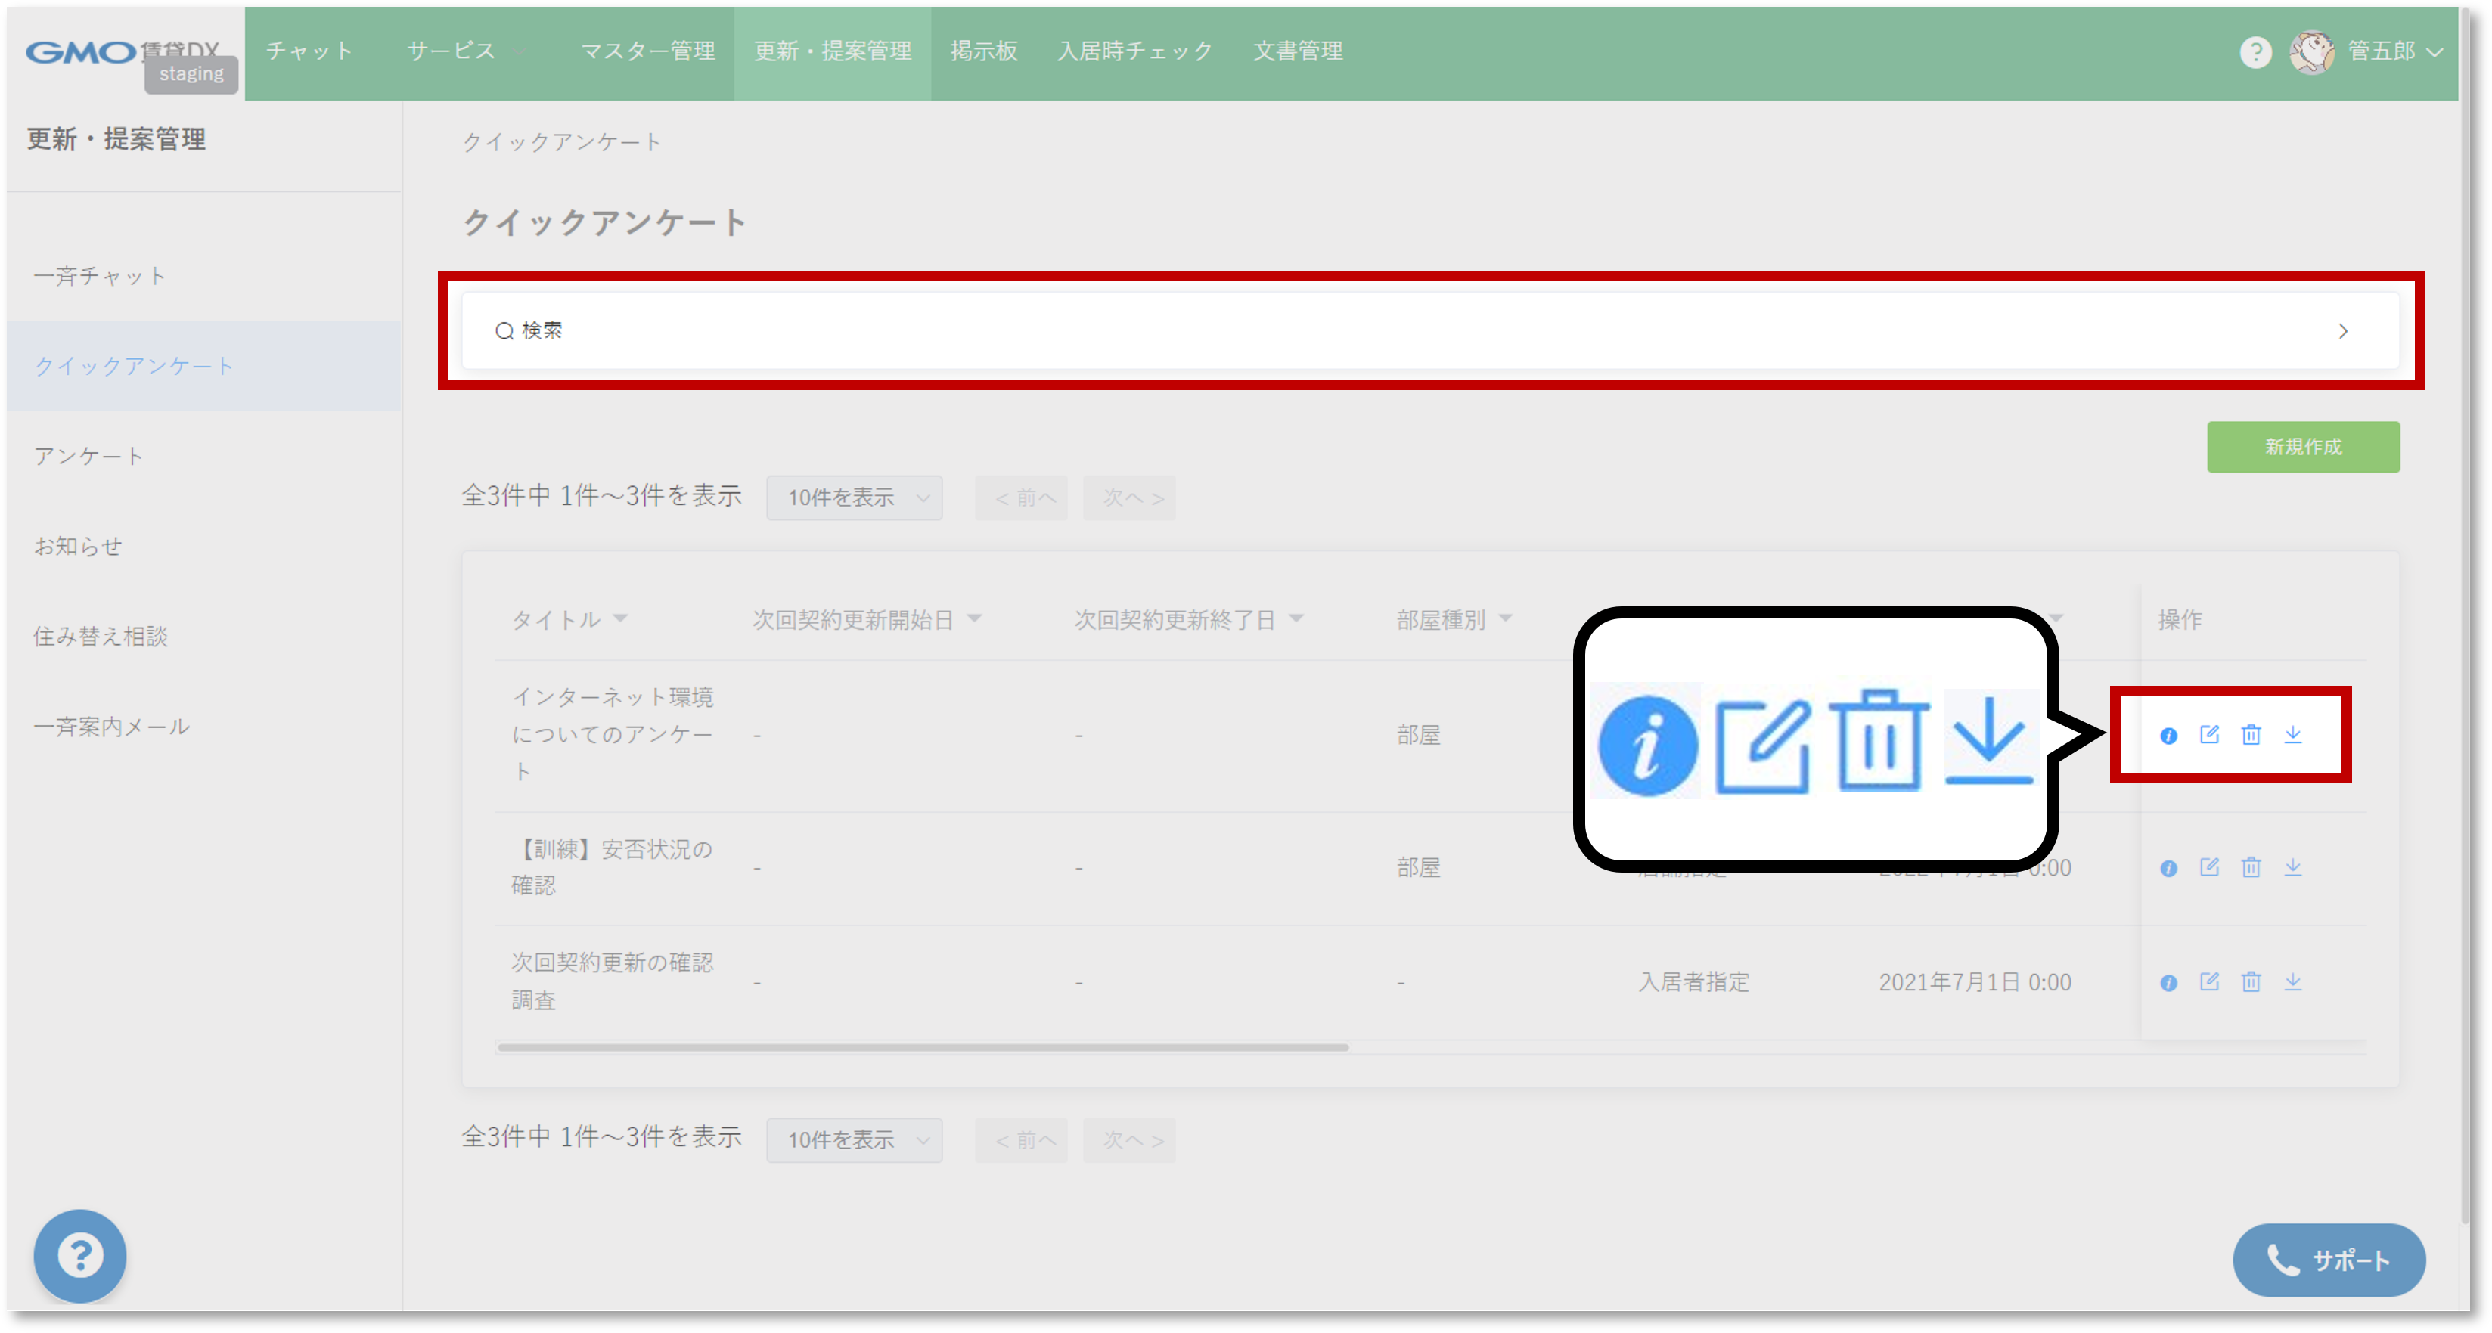Switch to 掲示板 in top navigation
Viewport: 2492px width, 1333px height.
coord(983,51)
